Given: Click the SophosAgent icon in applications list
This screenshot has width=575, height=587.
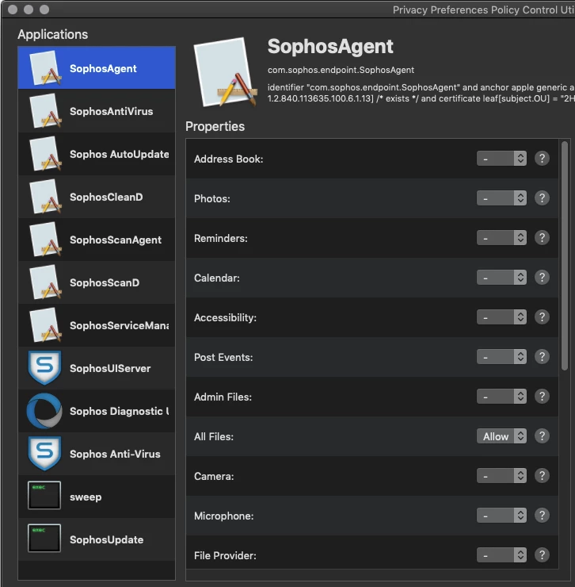Looking at the screenshot, I should pyautogui.click(x=46, y=67).
